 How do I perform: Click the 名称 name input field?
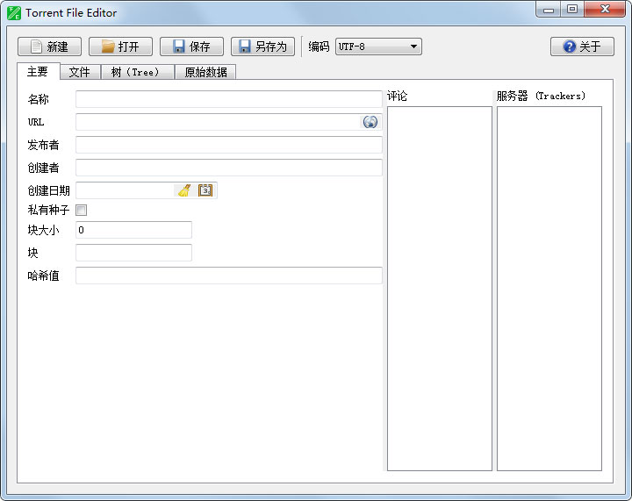point(229,99)
